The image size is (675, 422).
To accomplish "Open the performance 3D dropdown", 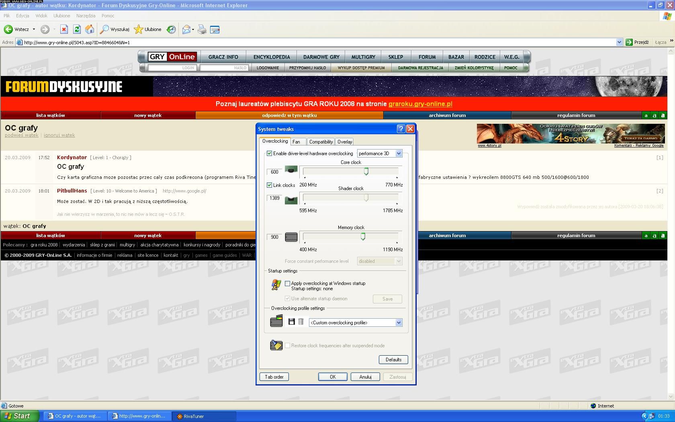I will click(x=399, y=154).
